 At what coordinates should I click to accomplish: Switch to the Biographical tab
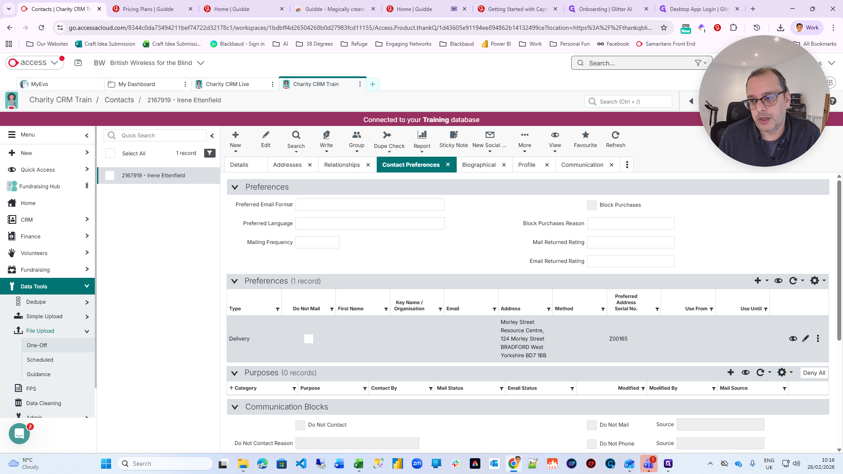point(479,165)
